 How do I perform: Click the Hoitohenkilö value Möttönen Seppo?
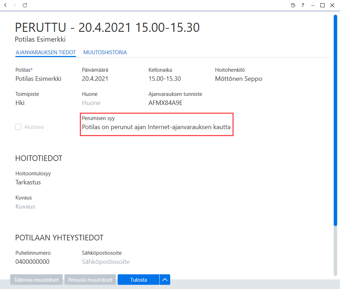[x=238, y=79]
